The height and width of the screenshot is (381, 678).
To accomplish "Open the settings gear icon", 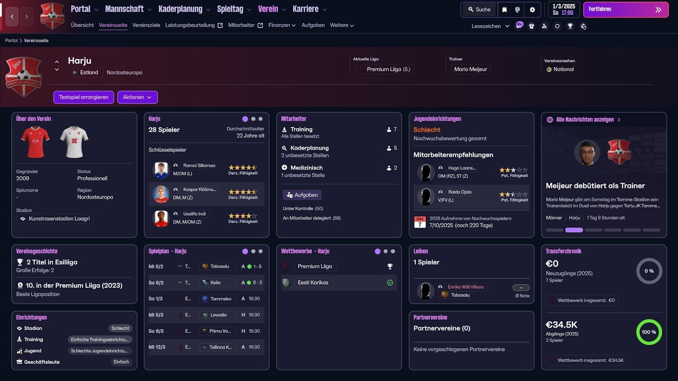I will 532,10.
